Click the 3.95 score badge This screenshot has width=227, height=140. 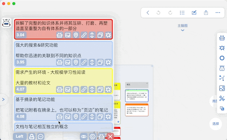20,62
